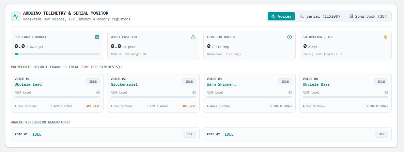Click the PERC #1: label

[x=22, y=134]
